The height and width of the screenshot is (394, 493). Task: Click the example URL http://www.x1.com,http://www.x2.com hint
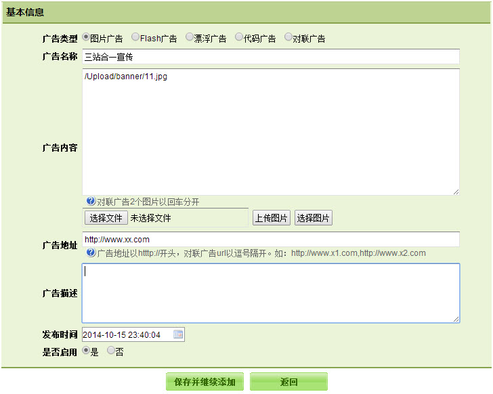358,253
